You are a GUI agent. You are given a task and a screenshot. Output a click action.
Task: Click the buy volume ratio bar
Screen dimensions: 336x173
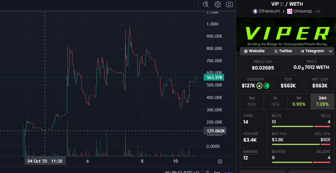[x=301, y=145]
